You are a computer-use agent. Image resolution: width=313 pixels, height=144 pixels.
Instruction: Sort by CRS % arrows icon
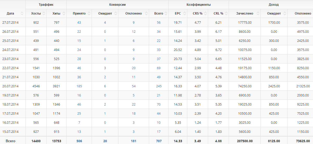(x=206, y=14)
